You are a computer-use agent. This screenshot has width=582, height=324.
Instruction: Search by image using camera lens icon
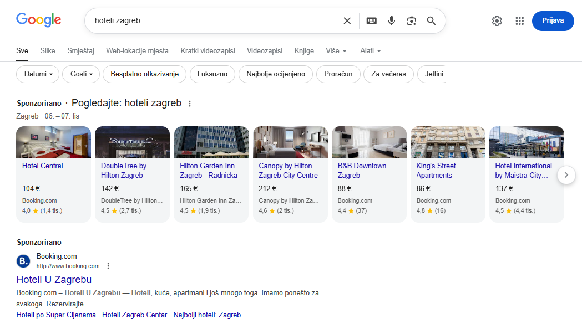[411, 21]
